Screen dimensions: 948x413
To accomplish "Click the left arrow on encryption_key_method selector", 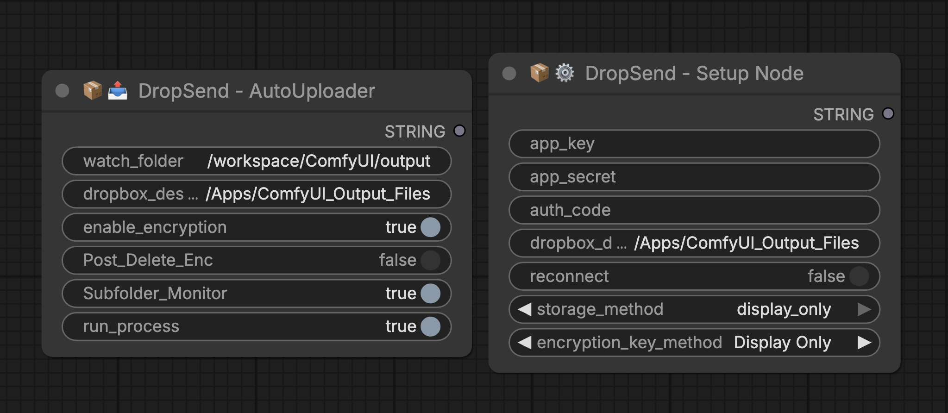I will [x=524, y=342].
